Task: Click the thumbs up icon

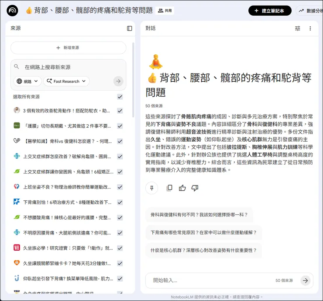Action: click(x=182, y=188)
